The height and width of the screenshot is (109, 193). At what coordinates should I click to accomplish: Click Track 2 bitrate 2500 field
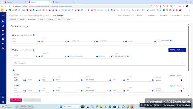point(18,91)
